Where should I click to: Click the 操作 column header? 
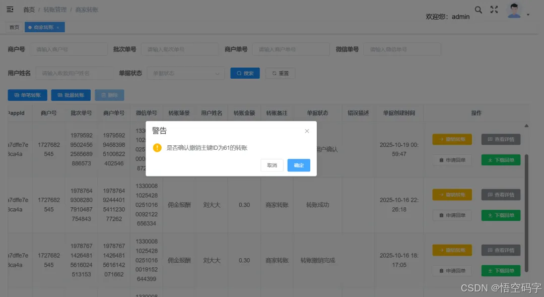pyautogui.click(x=477, y=113)
